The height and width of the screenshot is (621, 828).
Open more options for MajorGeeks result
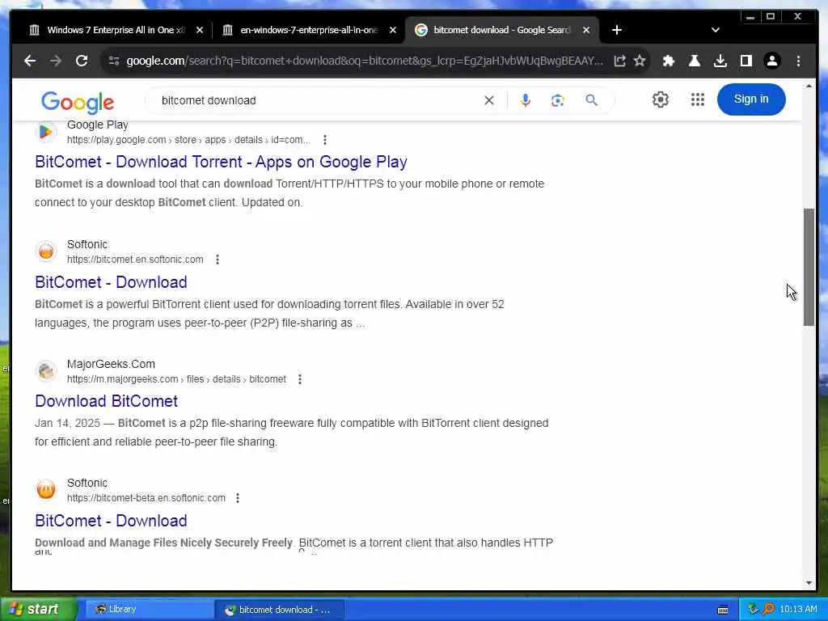(x=299, y=379)
